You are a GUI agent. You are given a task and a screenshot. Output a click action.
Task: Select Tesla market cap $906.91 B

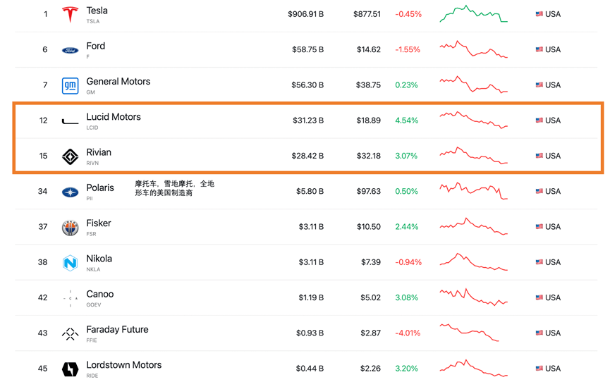coord(306,14)
